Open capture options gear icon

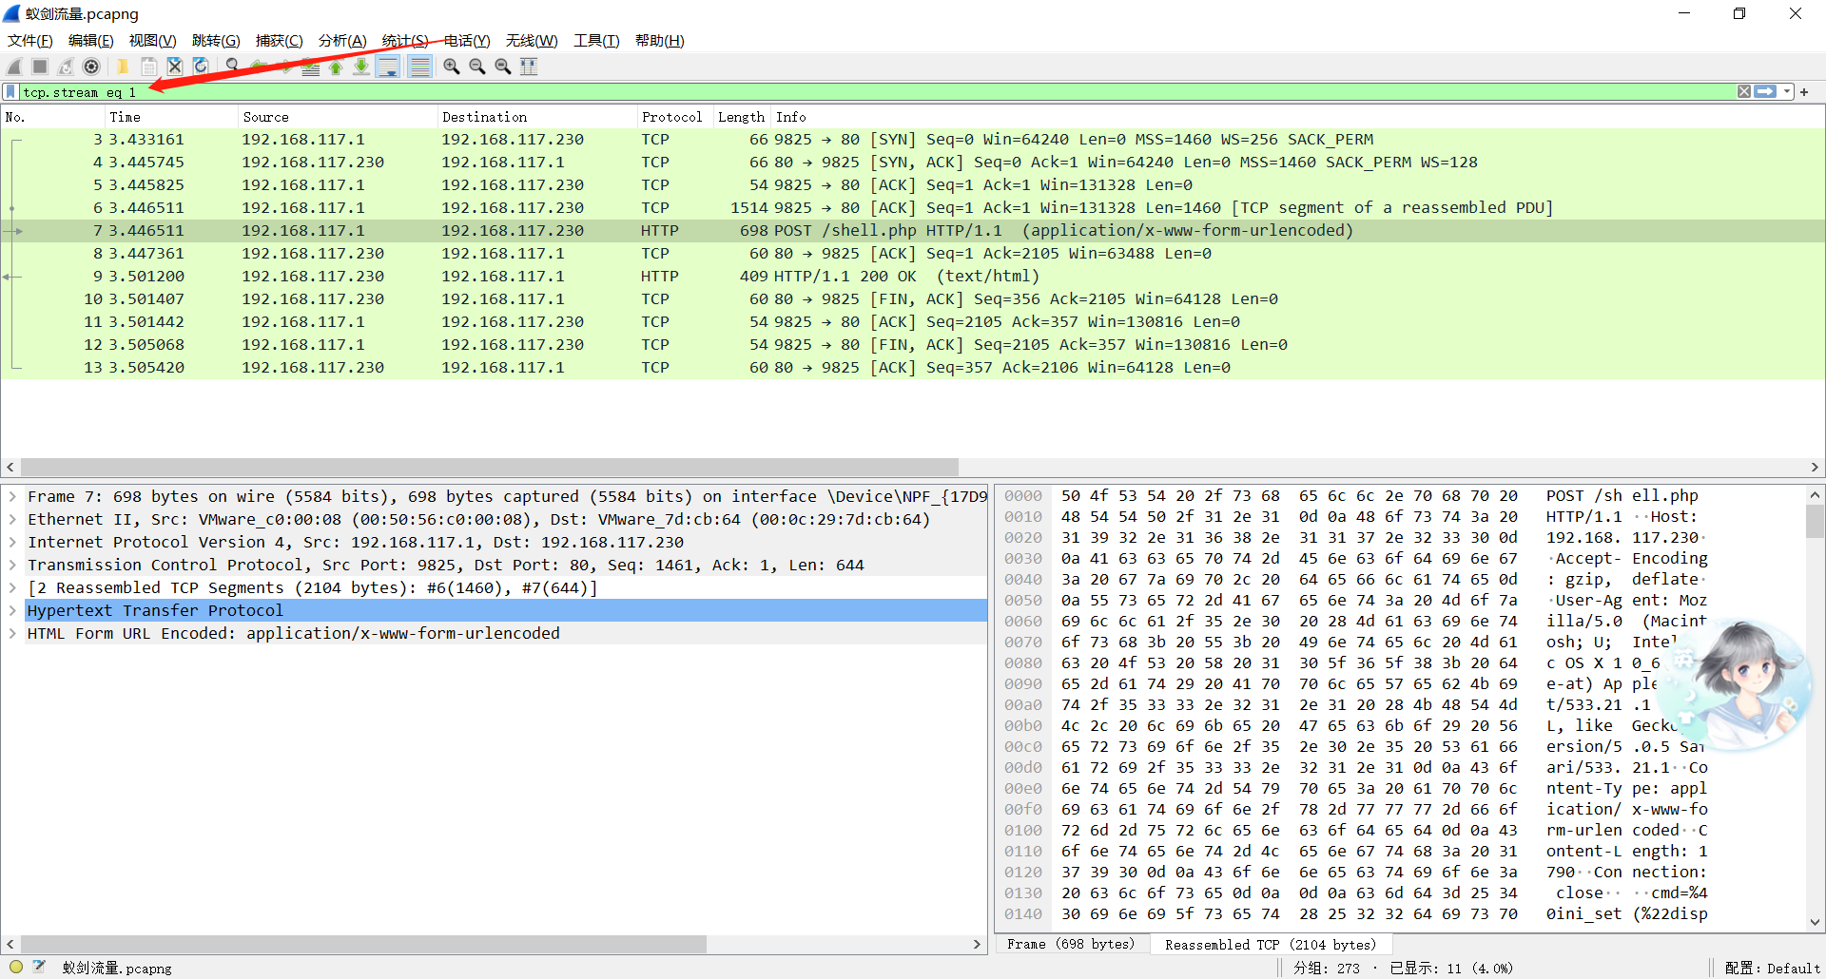(91, 67)
